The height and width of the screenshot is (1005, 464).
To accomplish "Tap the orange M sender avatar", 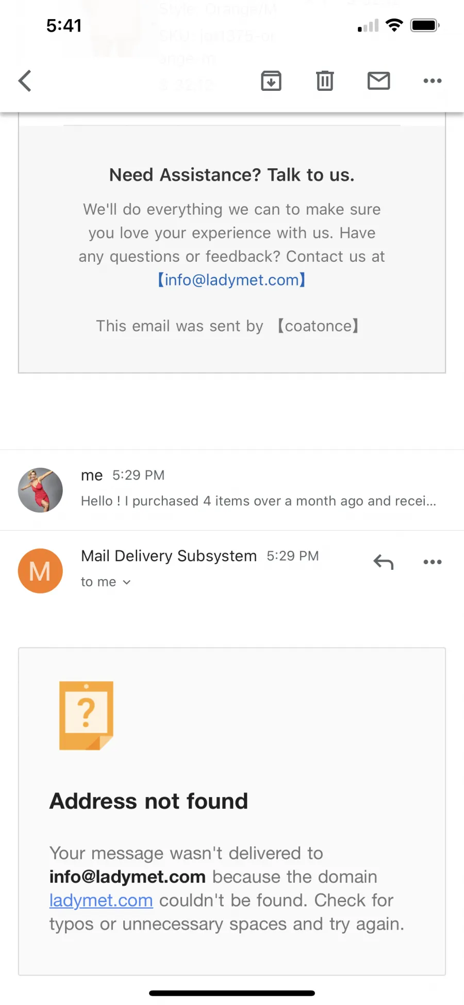I will (x=40, y=571).
